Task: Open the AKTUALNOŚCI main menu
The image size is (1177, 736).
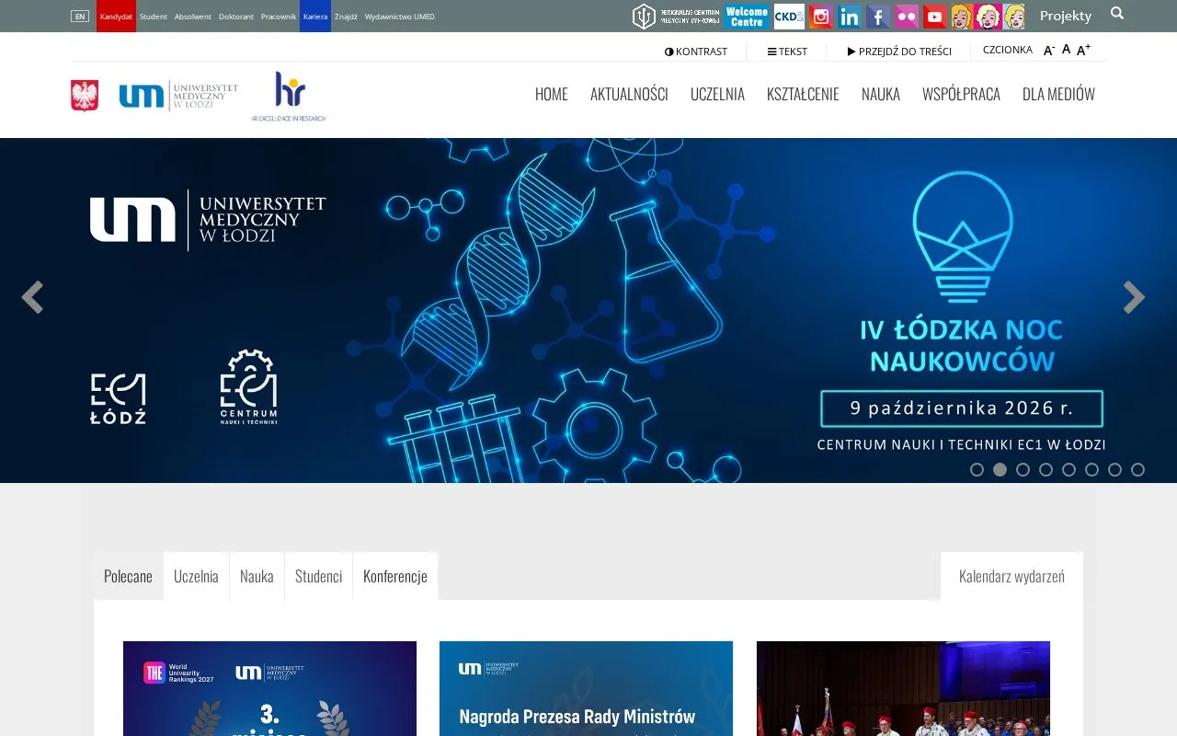Action: (x=629, y=94)
